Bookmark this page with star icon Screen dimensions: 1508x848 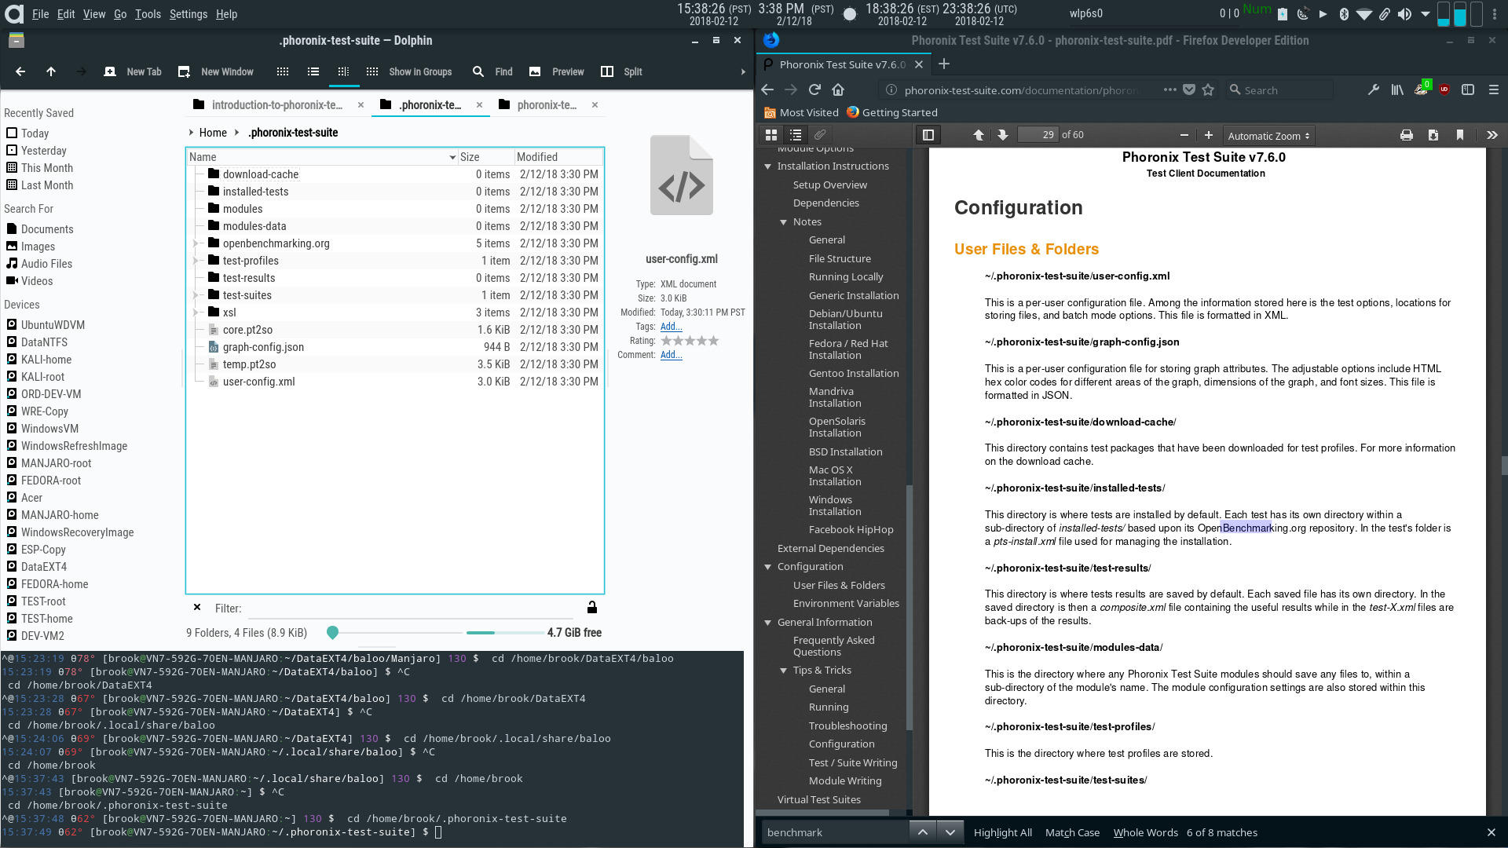point(1208,90)
